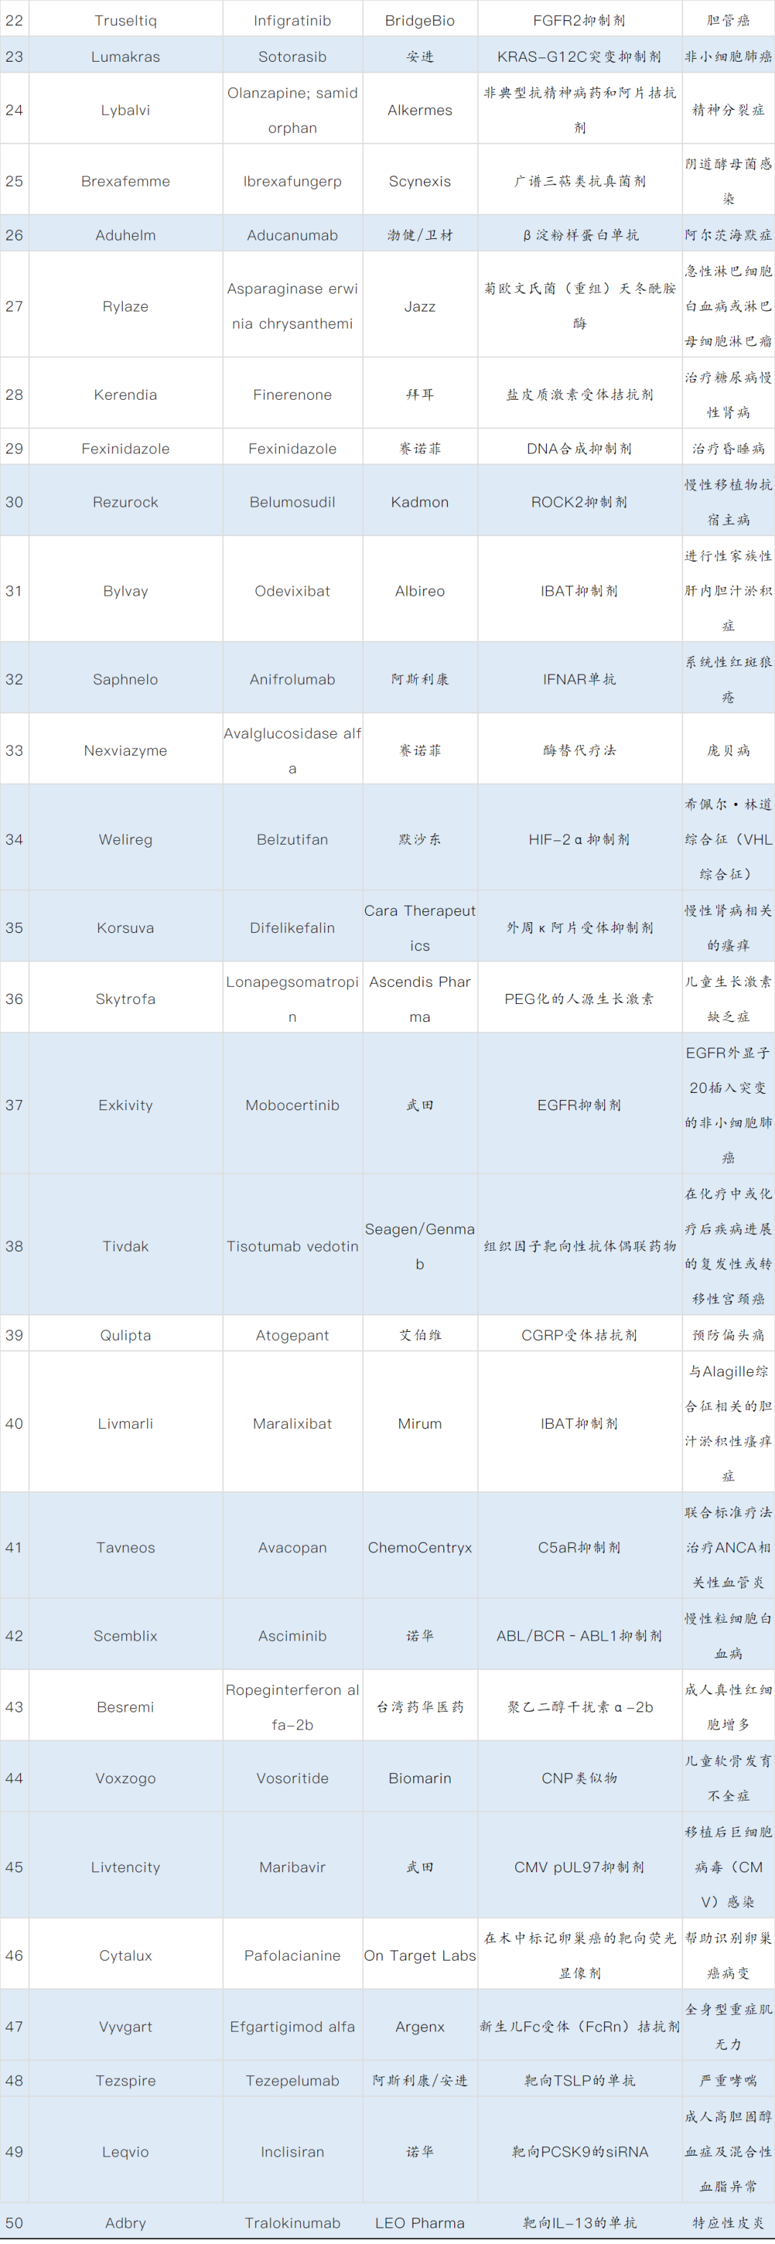Select the "Adbry" drug name
Screen dimensions: 775x2244
click(x=126, y=2223)
